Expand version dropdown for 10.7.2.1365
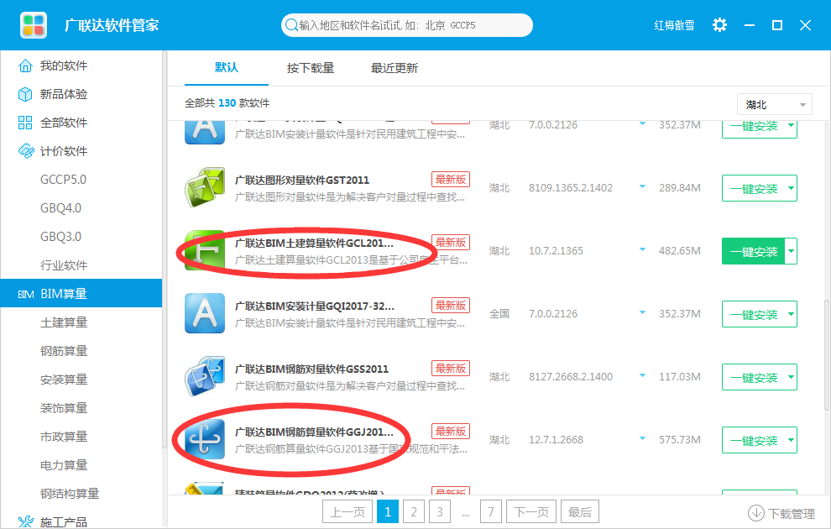This screenshot has width=831, height=529. point(642,249)
